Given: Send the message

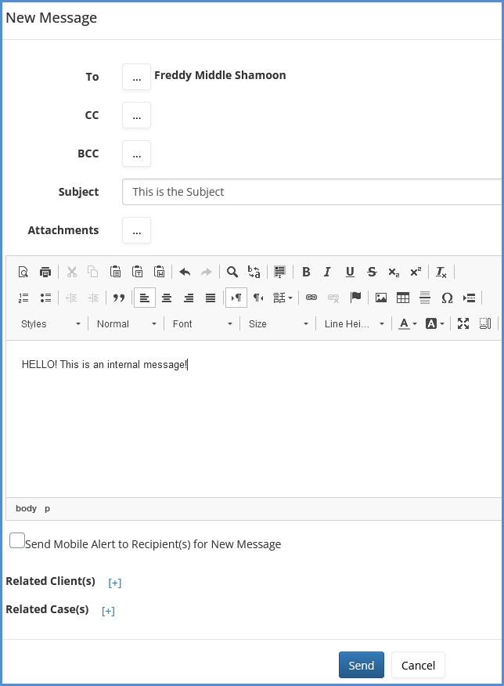Looking at the screenshot, I should (361, 665).
